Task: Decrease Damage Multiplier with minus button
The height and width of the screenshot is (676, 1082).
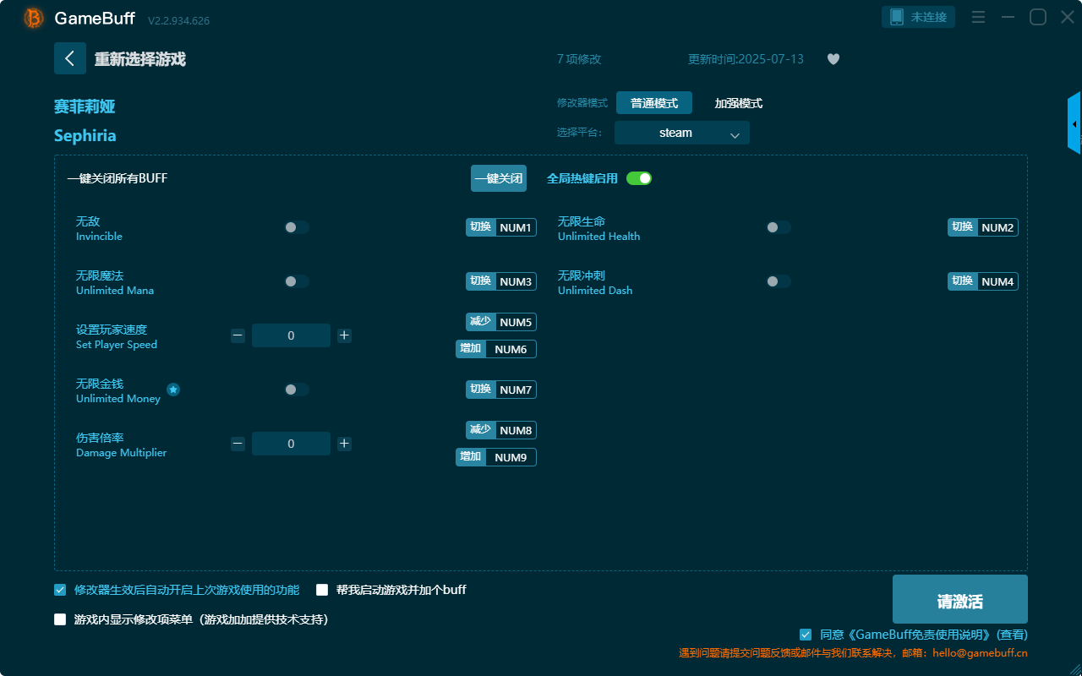Action: 238,444
